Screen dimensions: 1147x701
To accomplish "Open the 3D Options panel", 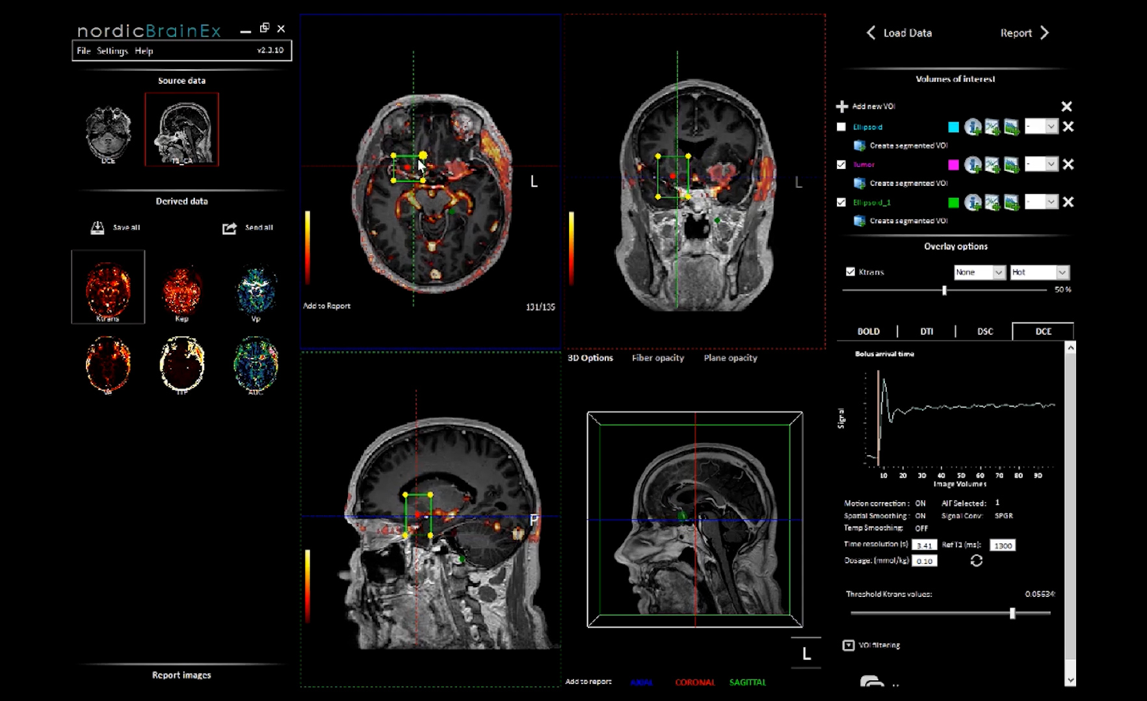I will tap(590, 358).
